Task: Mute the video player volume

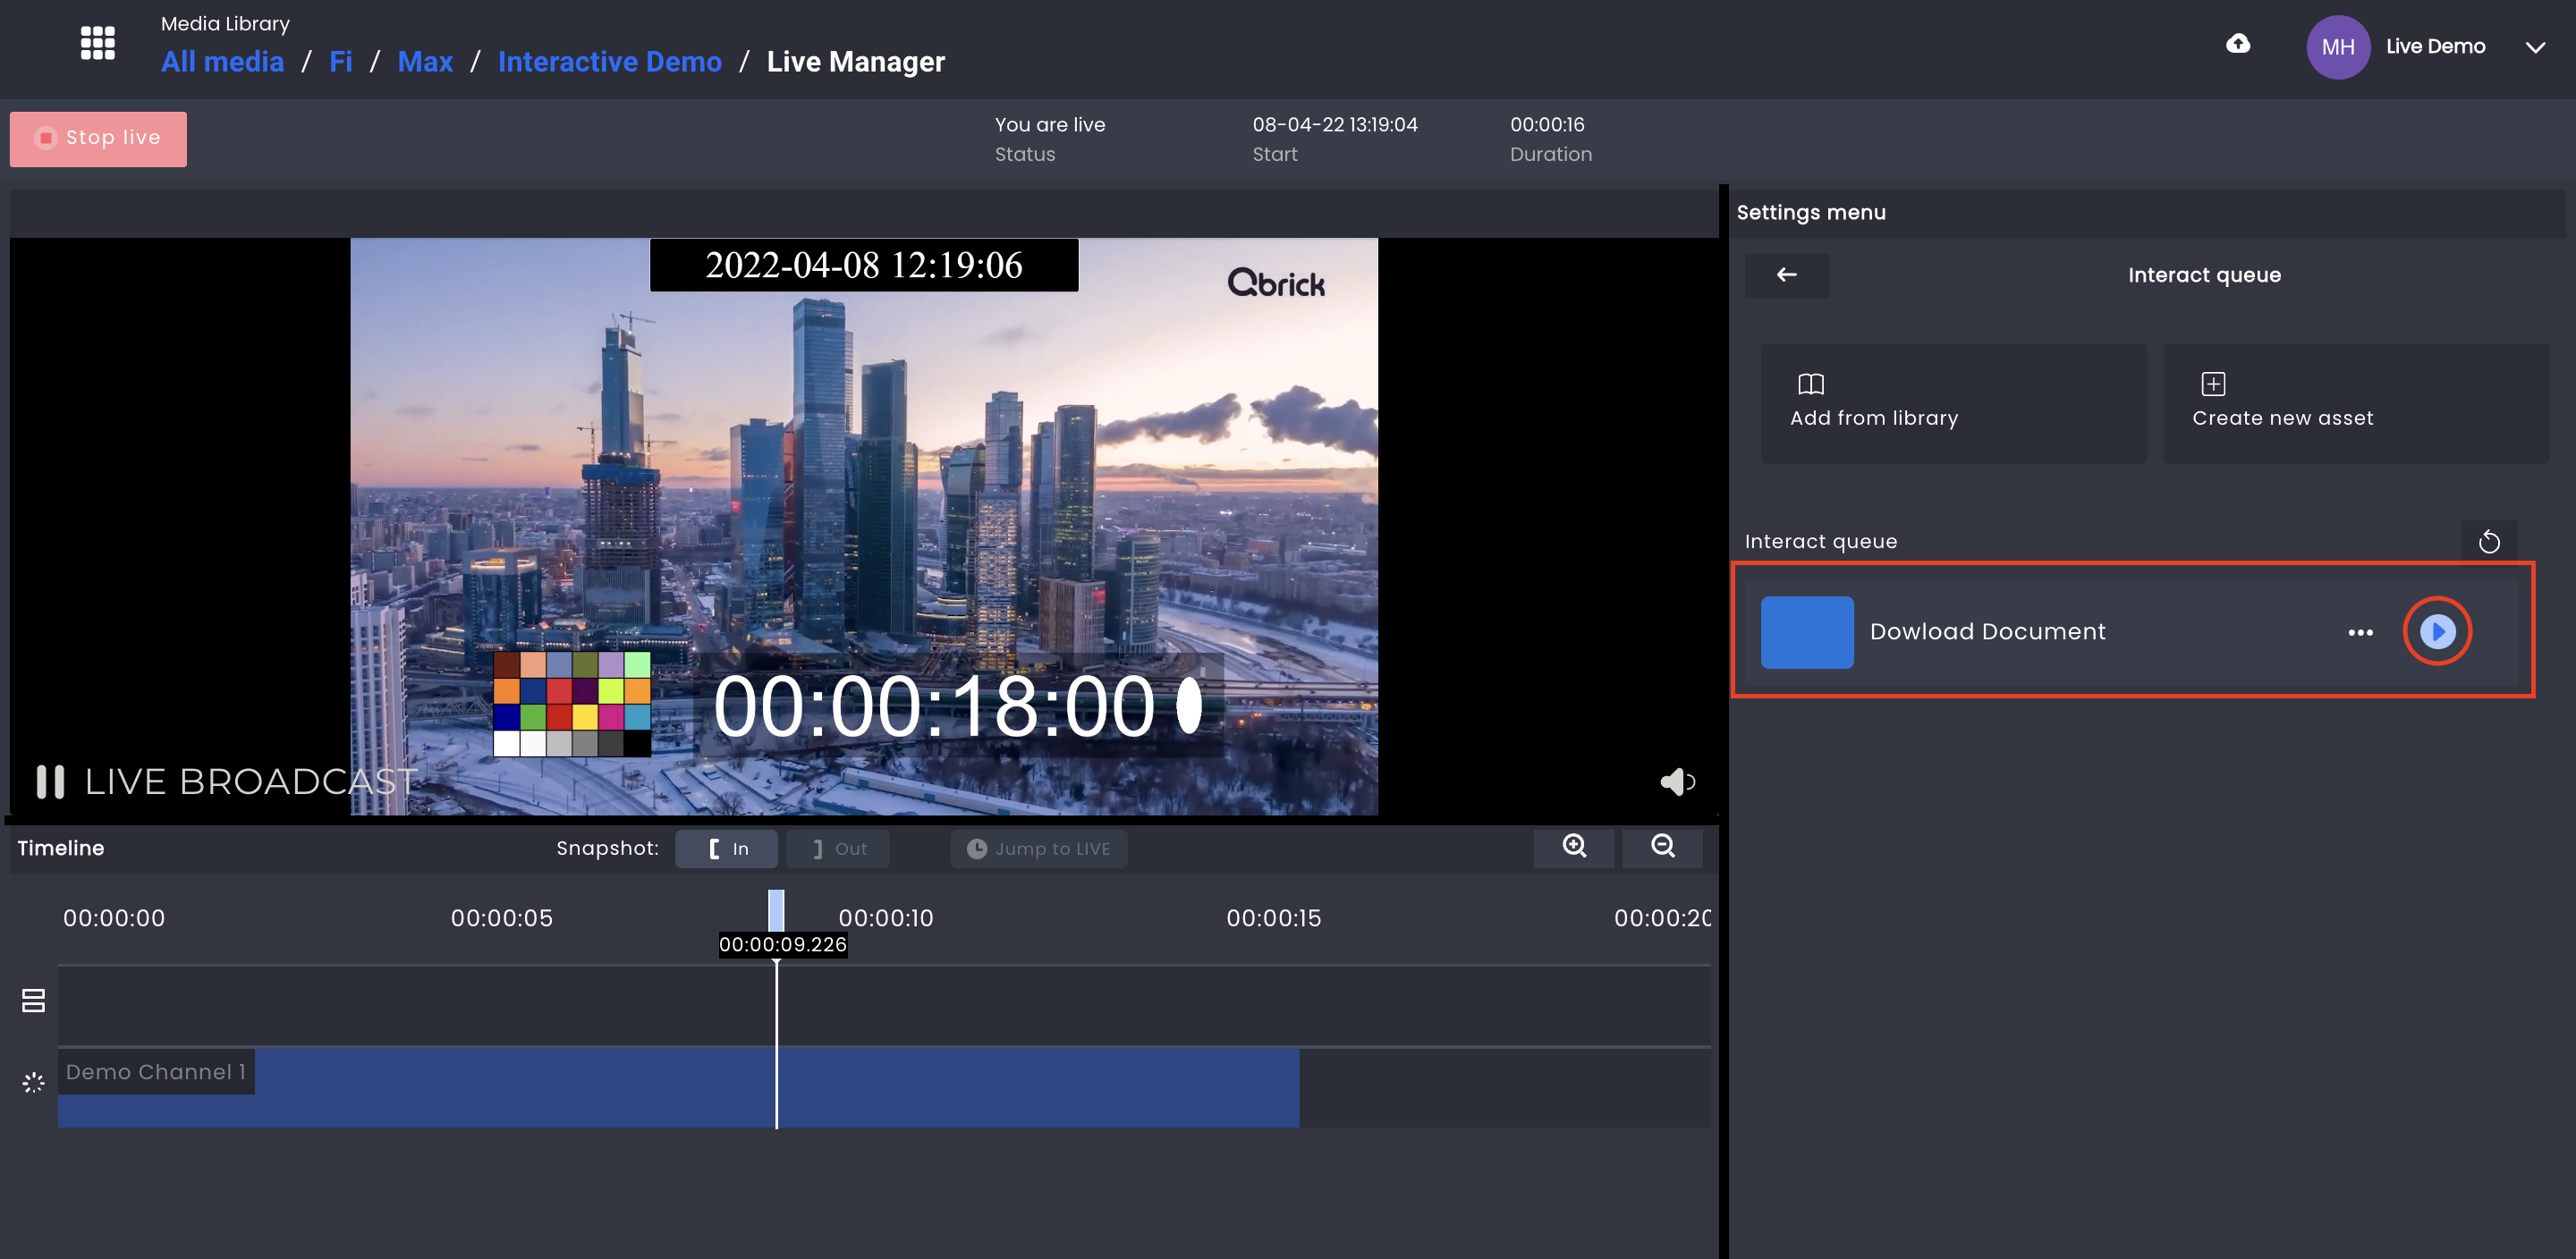Action: click(x=1677, y=781)
